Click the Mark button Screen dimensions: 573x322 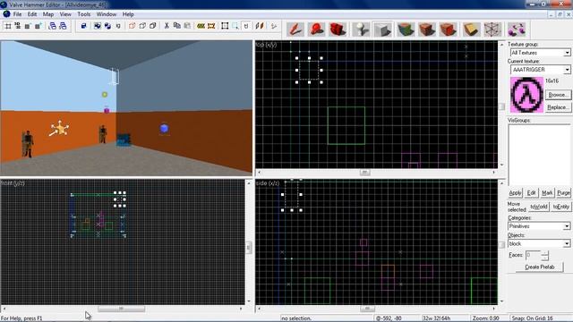pyautogui.click(x=547, y=193)
